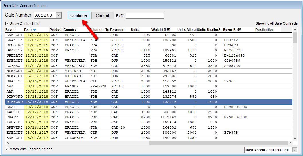Select GRANITE row with ref G02687Y0
Screen dimensions: 303x156
click(149, 50)
